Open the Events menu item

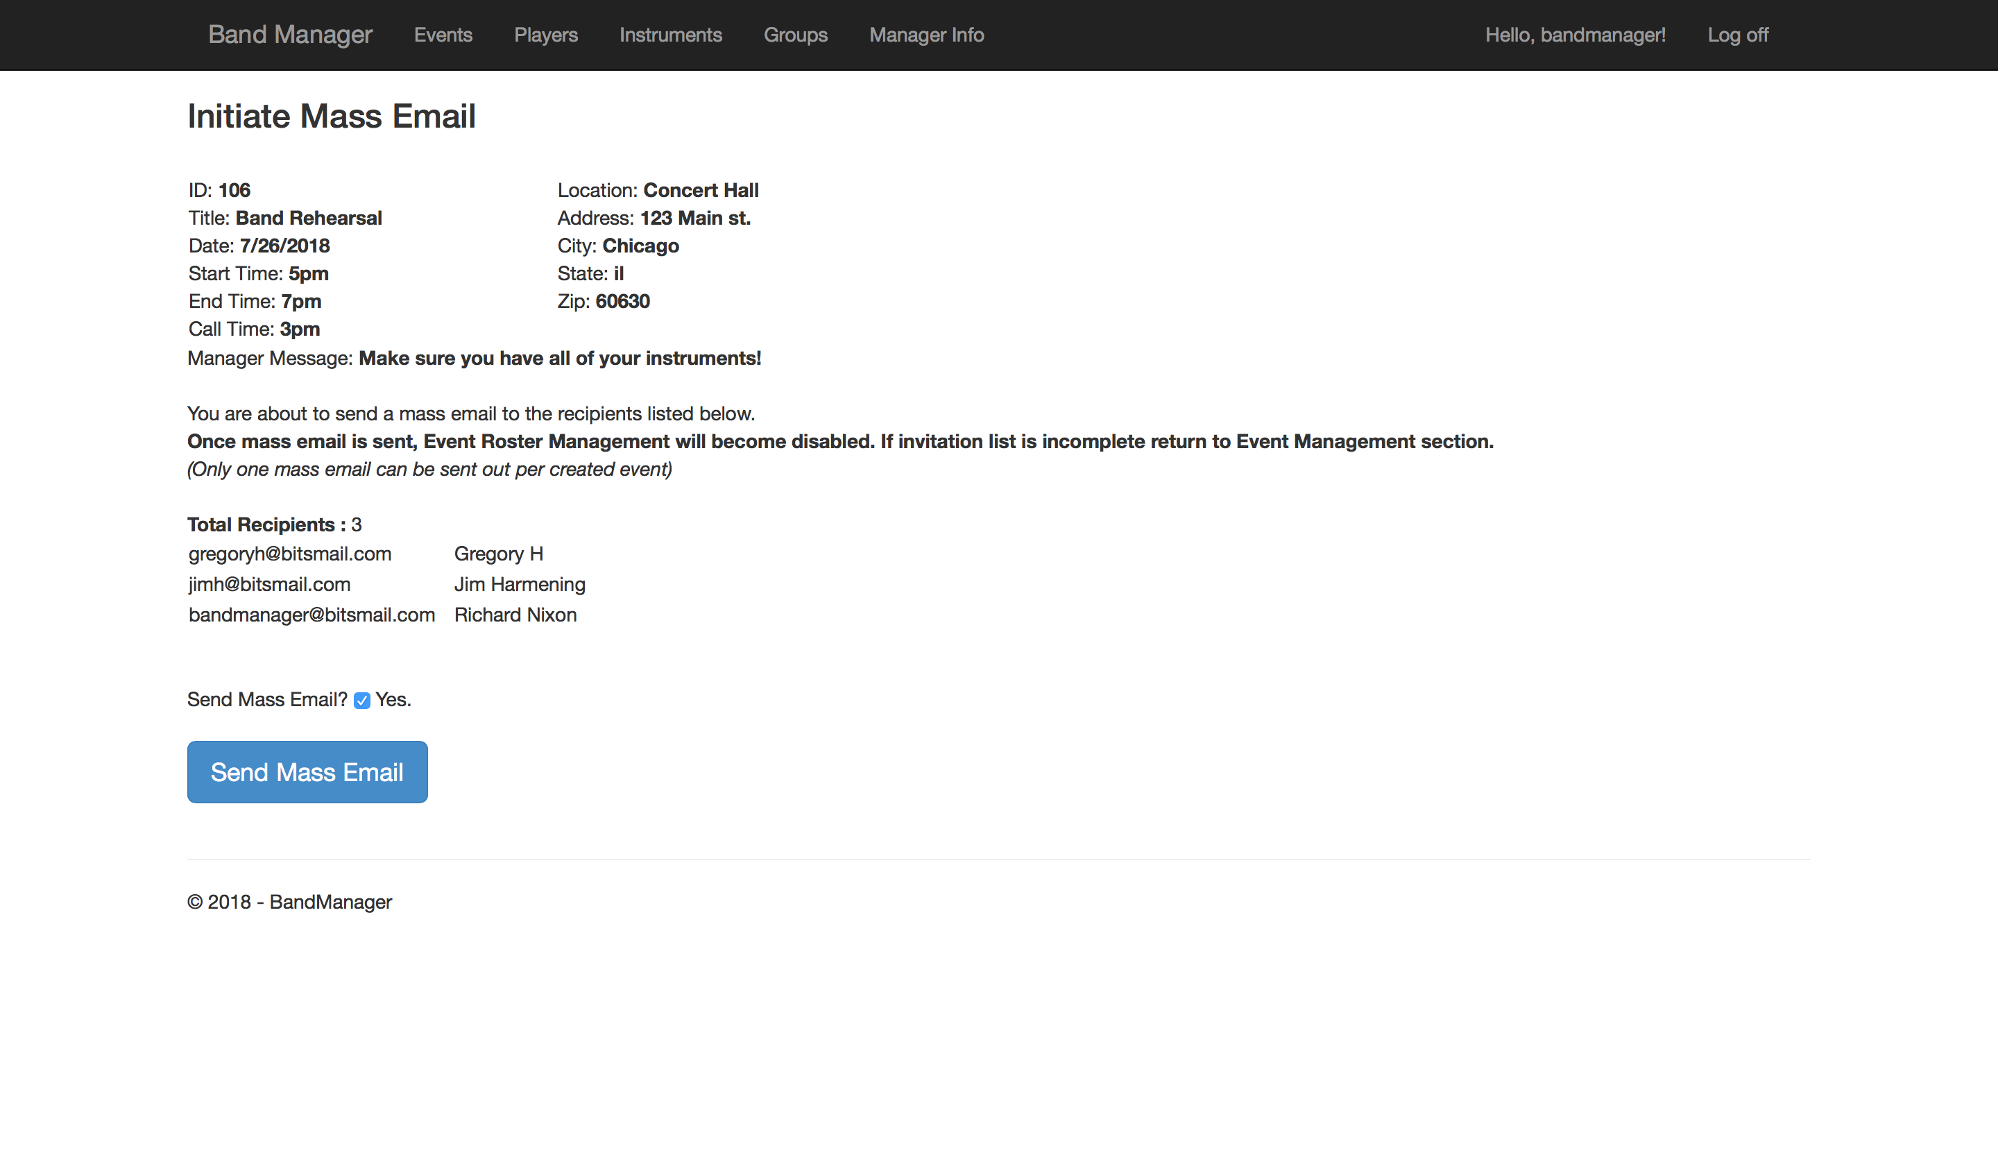click(443, 35)
